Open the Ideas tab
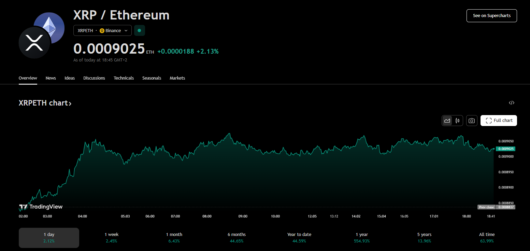Viewport: 530px width, 251px height. coord(70,78)
